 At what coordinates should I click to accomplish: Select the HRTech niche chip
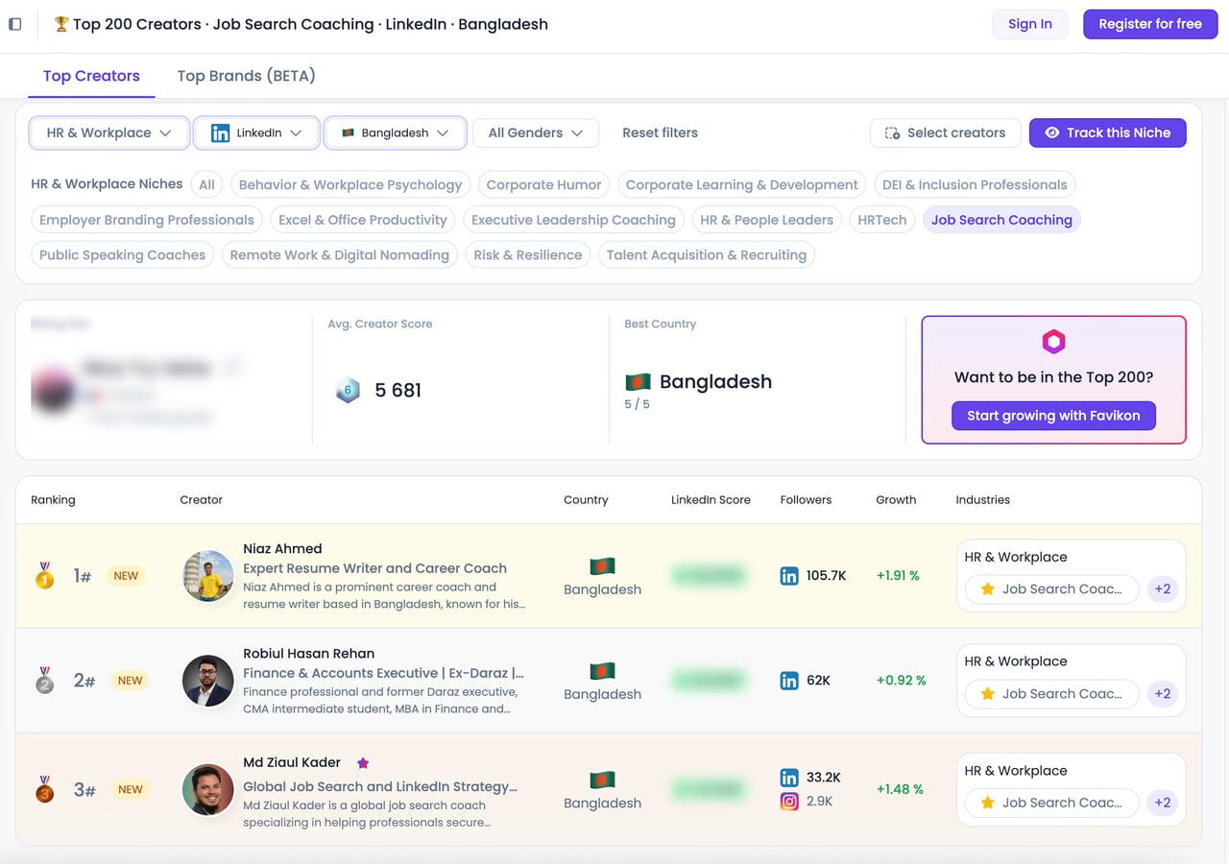882,220
